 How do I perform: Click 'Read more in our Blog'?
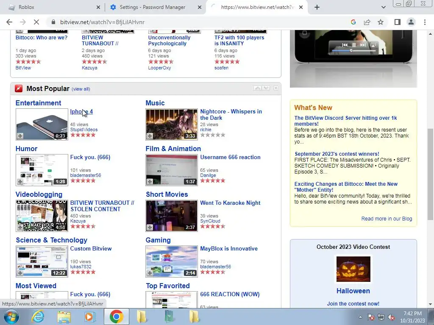click(387, 219)
